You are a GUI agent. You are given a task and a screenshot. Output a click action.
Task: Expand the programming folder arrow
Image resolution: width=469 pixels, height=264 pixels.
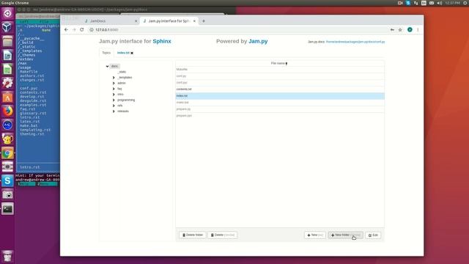tap(114, 100)
